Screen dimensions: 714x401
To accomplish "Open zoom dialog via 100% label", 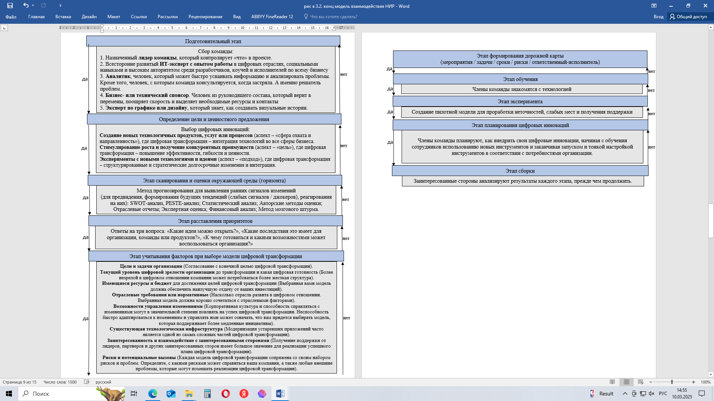I will click(705, 382).
